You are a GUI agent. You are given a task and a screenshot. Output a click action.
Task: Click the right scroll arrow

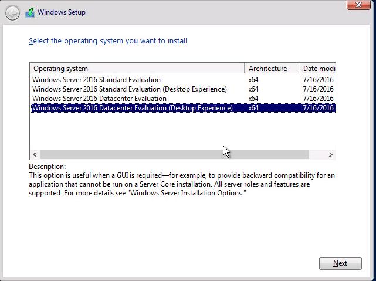click(x=330, y=154)
